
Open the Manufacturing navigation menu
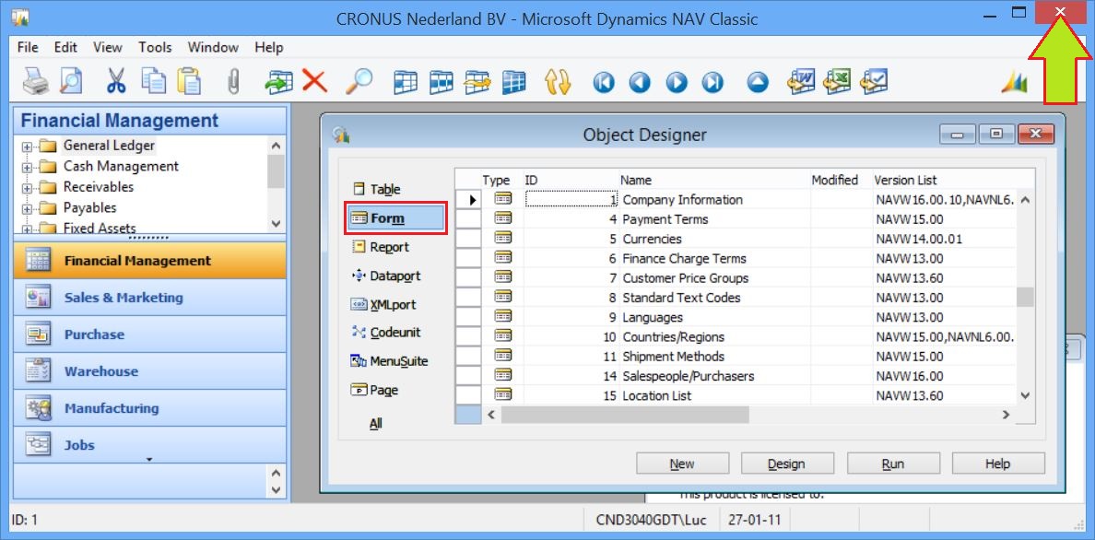(150, 408)
